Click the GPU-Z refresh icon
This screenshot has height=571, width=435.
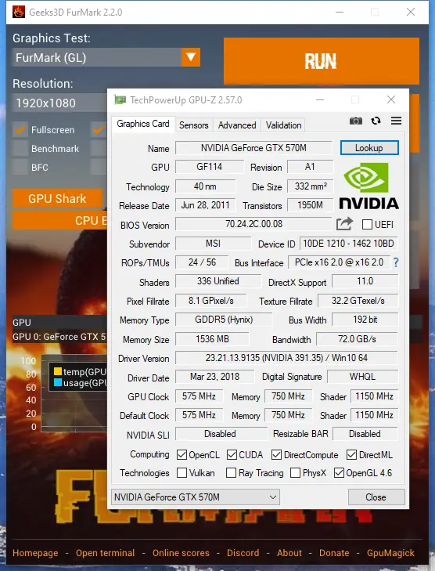[376, 121]
